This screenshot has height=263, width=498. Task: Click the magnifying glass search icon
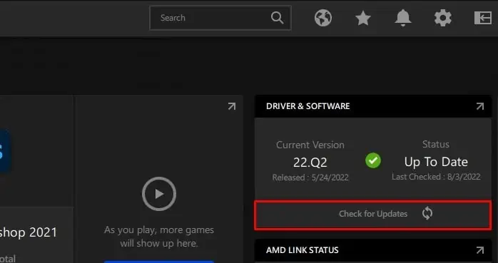point(277,18)
